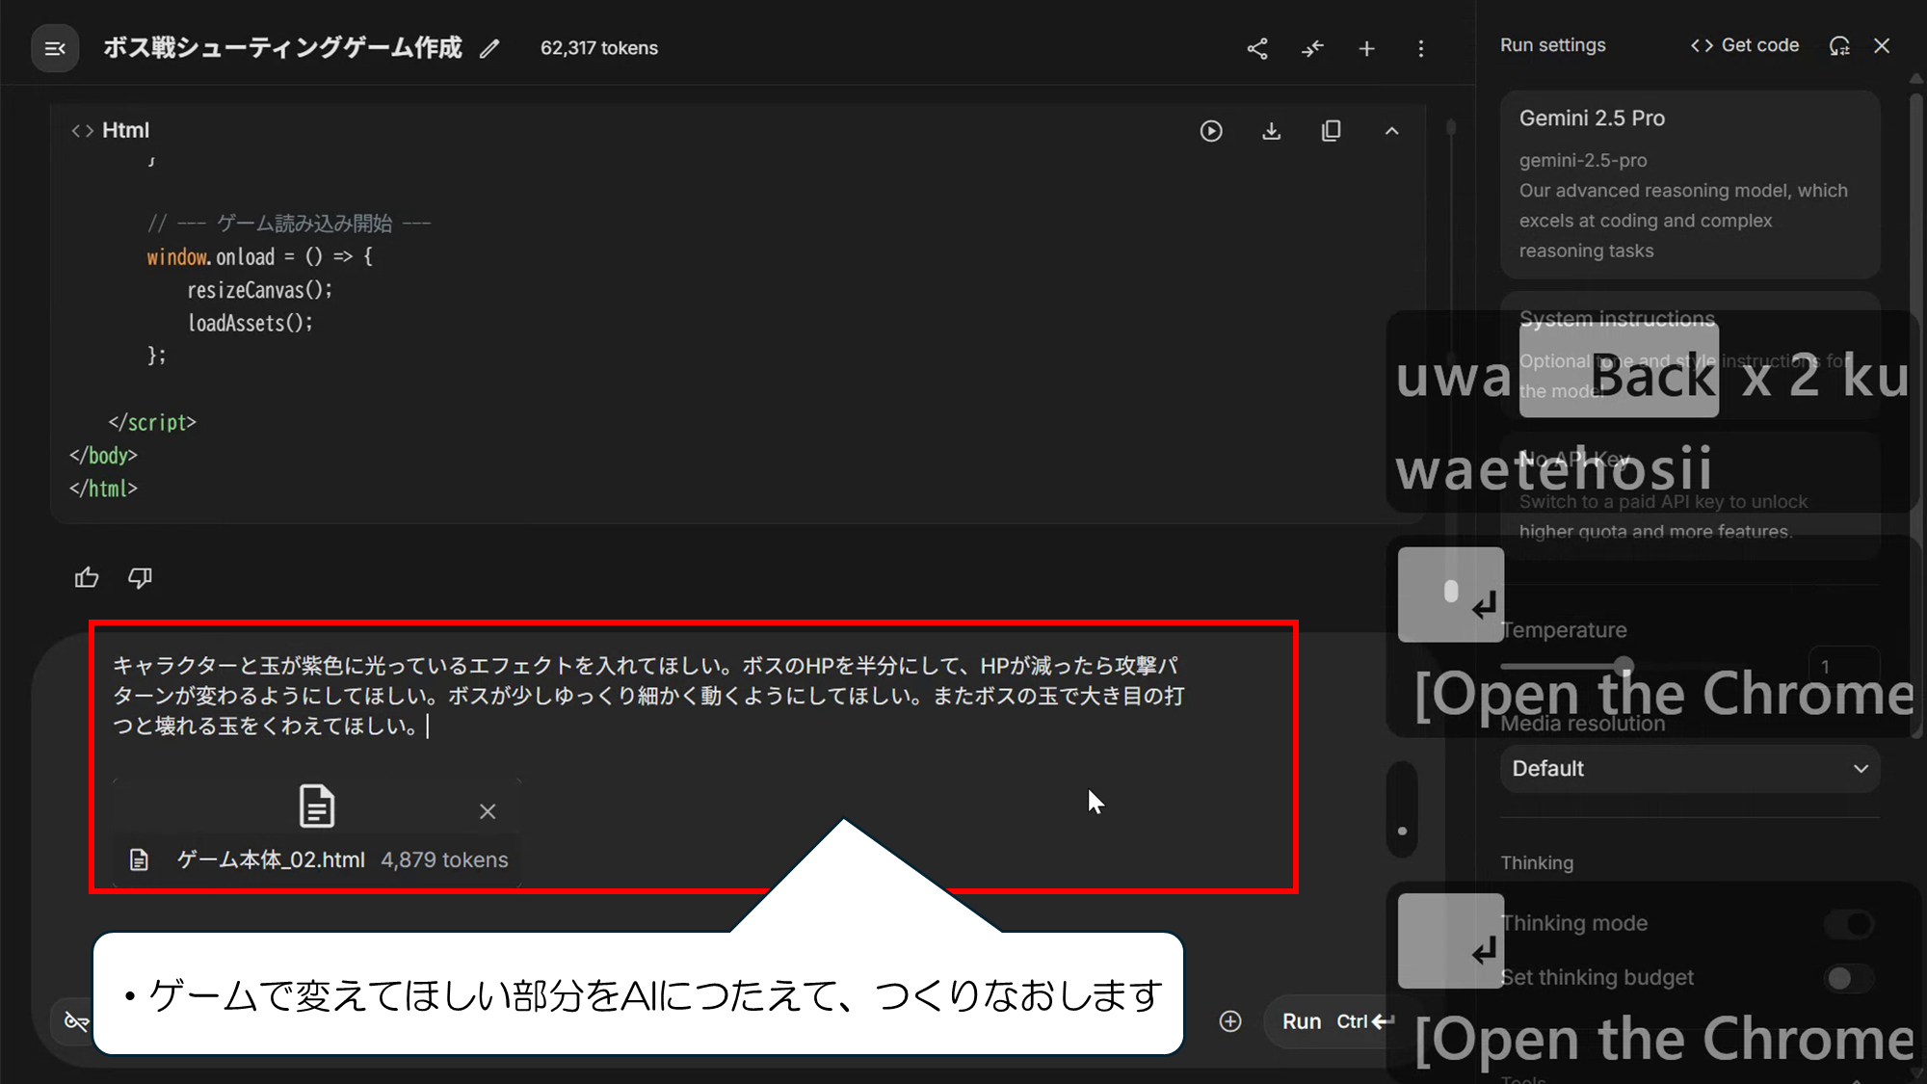
Task: Download the Html code block
Action: pos(1272,131)
